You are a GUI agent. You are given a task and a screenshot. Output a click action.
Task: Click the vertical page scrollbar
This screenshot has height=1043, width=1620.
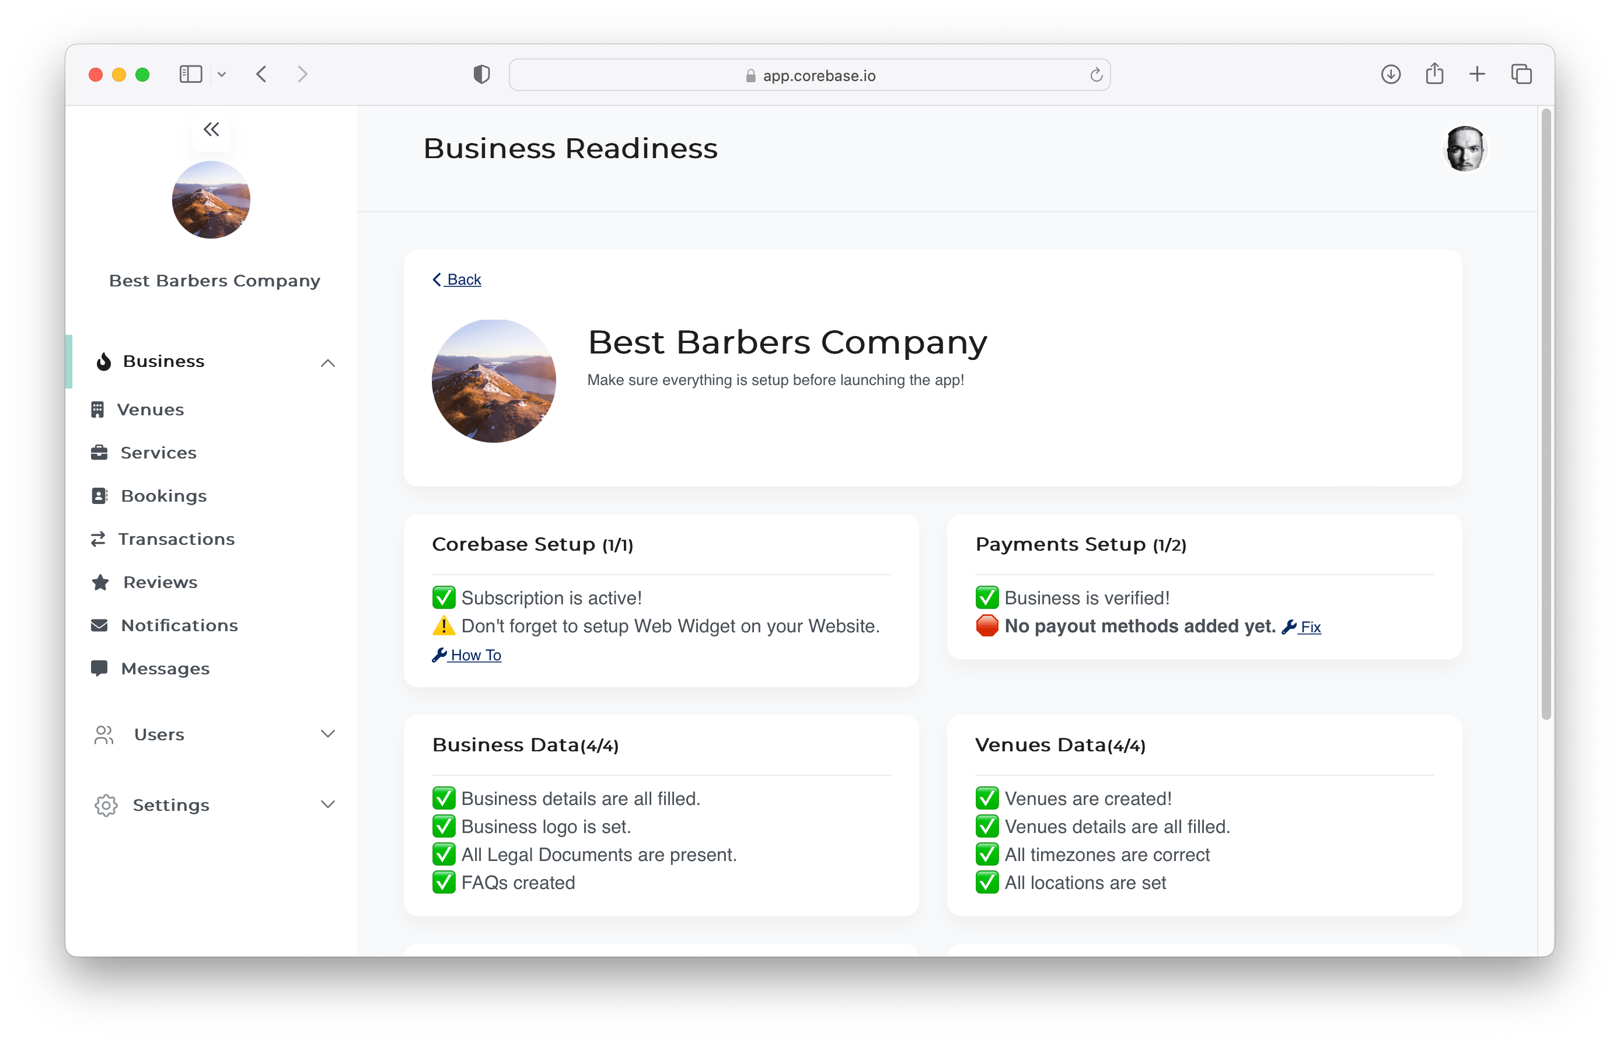1545,413
